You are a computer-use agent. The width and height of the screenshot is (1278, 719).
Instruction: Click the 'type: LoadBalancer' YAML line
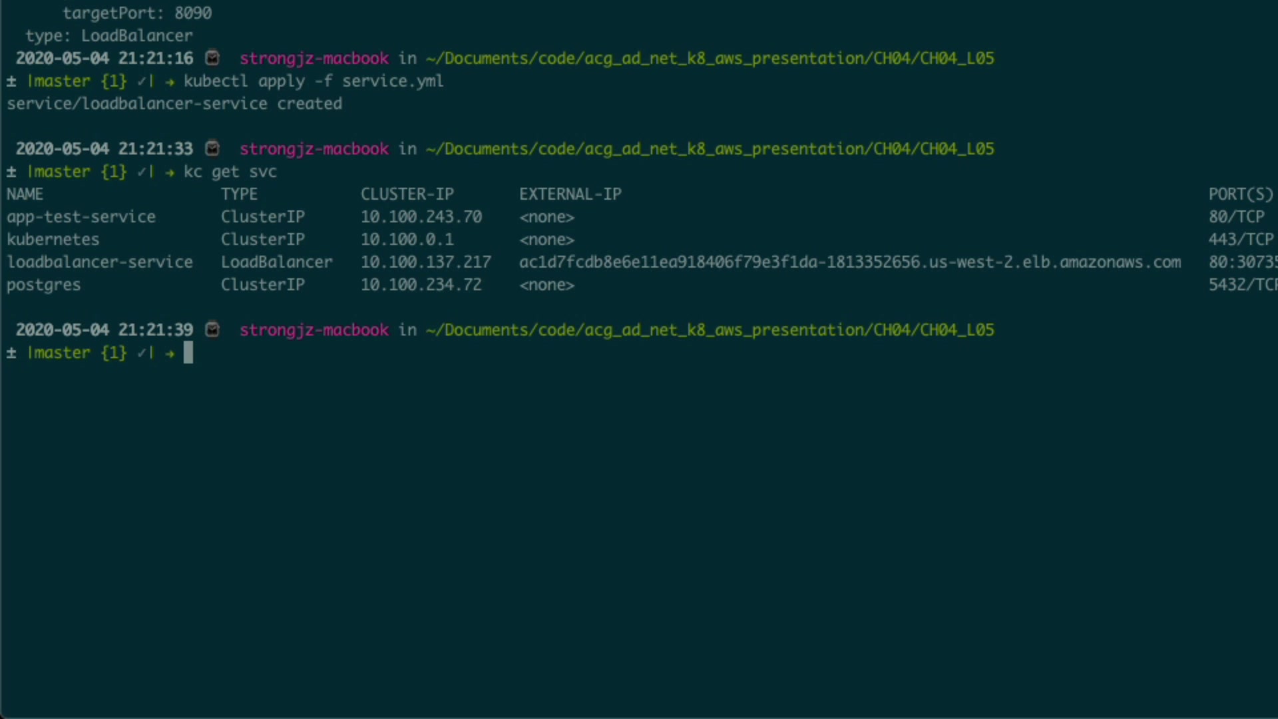[x=109, y=36]
